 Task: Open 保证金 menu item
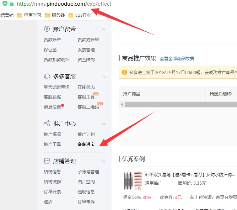[50, 50]
